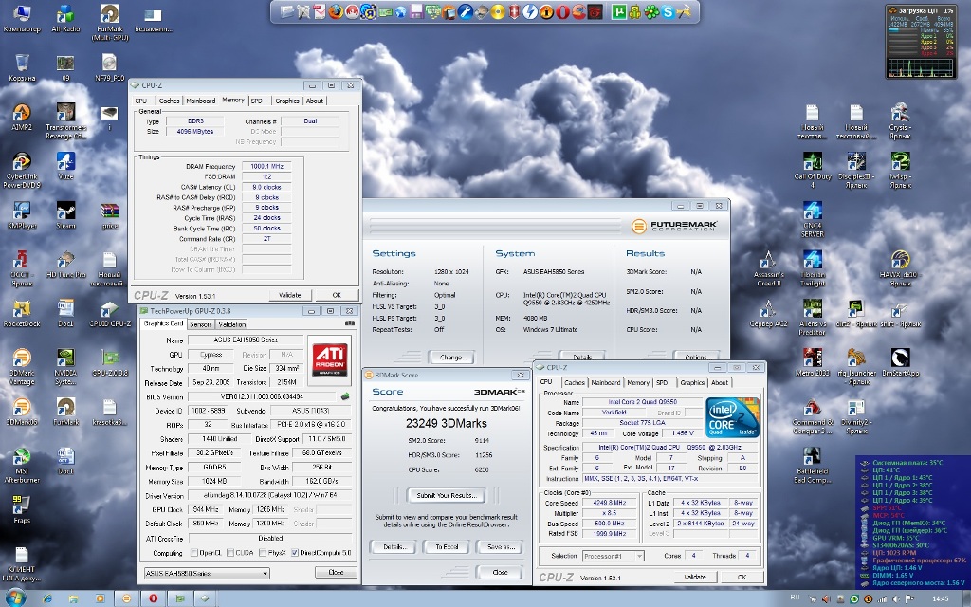Image resolution: width=971 pixels, height=607 pixels.
Task: Open the Processor #1 selection dropdown
Action: [614, 556]
